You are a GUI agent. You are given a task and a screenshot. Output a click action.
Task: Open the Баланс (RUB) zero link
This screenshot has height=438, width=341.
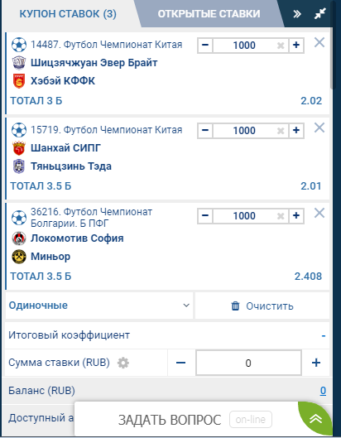tap(323, 391)
